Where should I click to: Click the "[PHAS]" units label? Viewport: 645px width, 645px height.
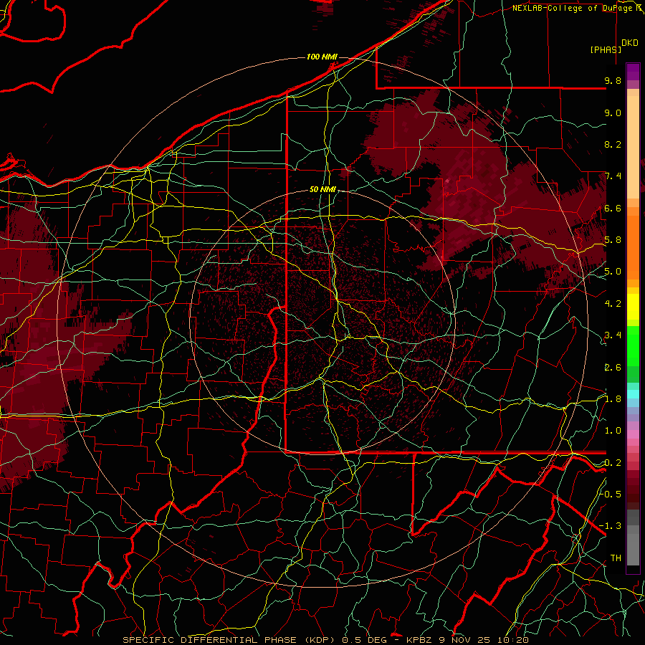(x=606, y=49)
